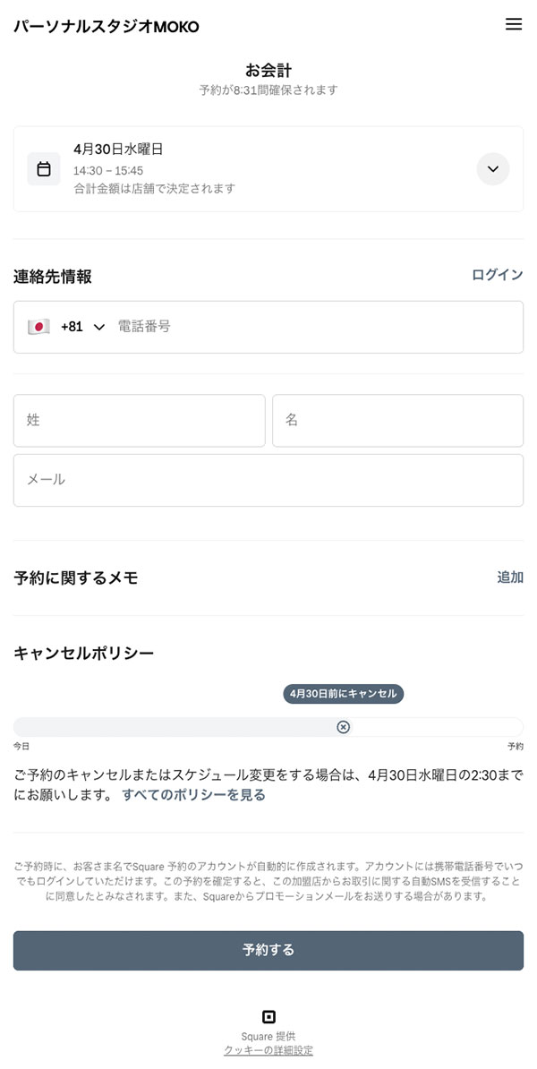Click the cancellation policy timeline bar
The image size is (537, 1069).
pos(179,727)
